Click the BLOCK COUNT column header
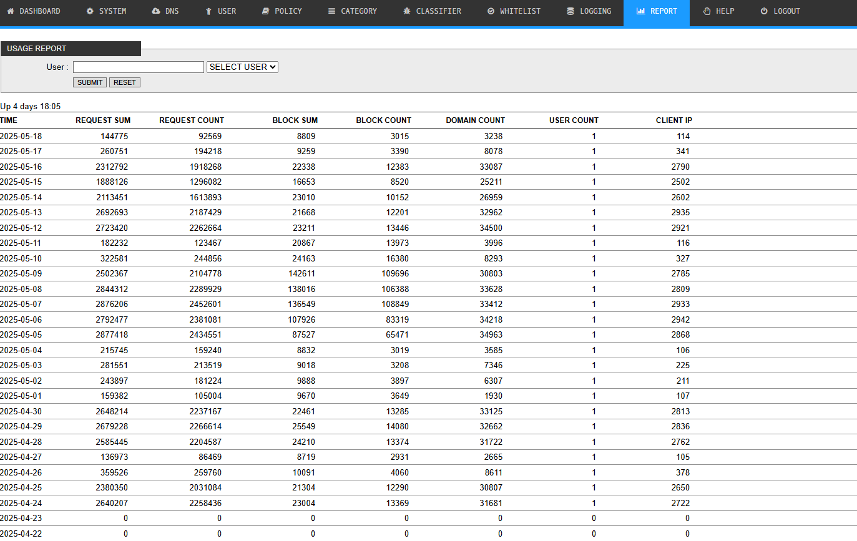The image size is (857, 541). click(383, 120)
